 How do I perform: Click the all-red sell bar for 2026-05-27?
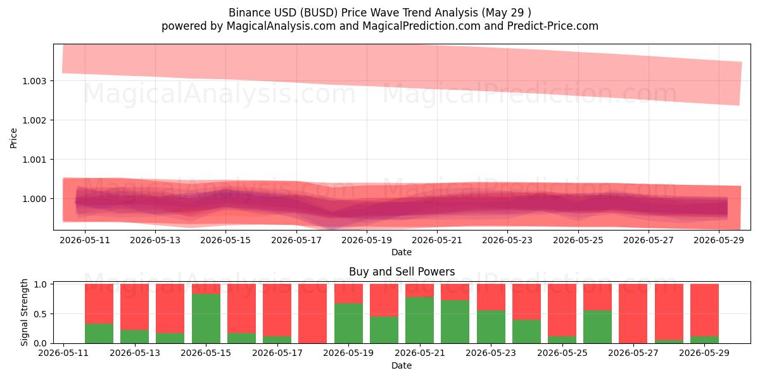pyautogui.click(x=633, y=313)
